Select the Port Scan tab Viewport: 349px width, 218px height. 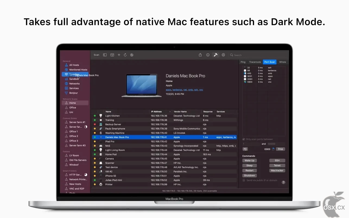click(269, 62)
